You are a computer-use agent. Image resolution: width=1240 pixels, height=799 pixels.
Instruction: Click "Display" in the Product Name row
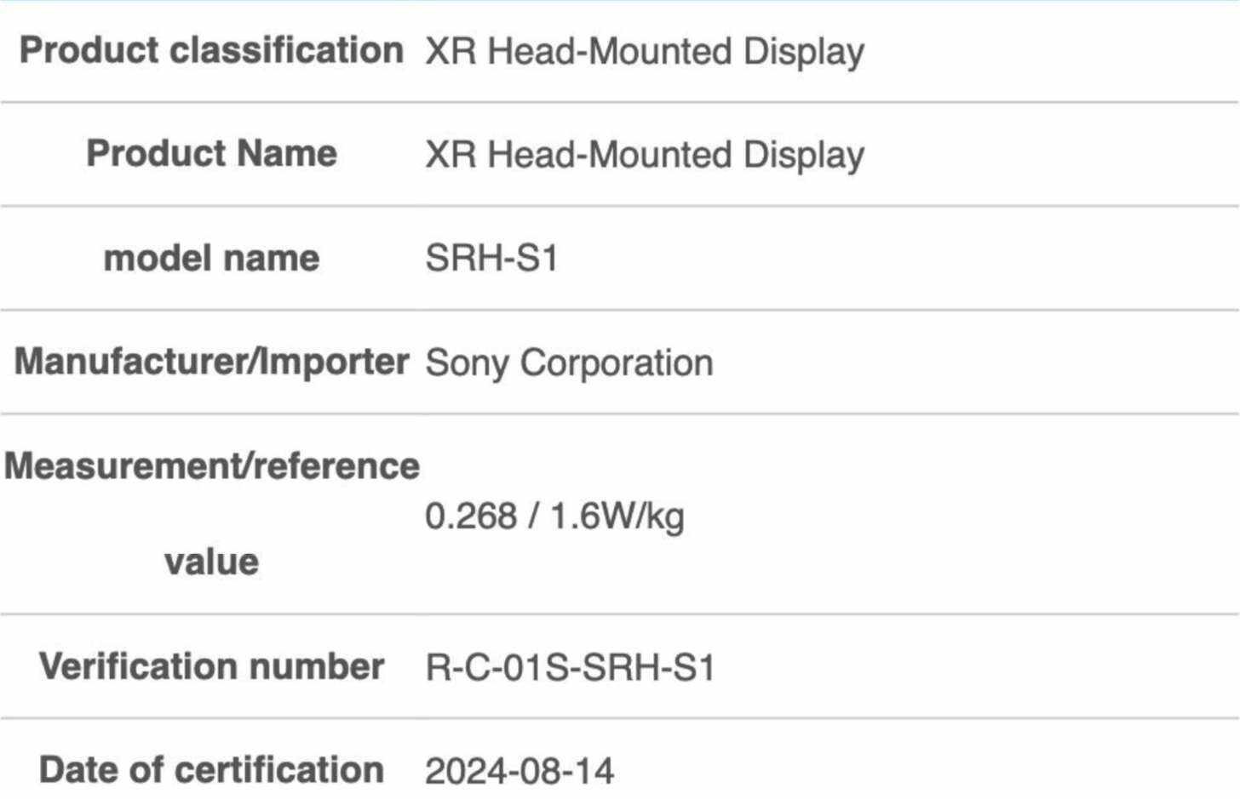coord(803,156)
